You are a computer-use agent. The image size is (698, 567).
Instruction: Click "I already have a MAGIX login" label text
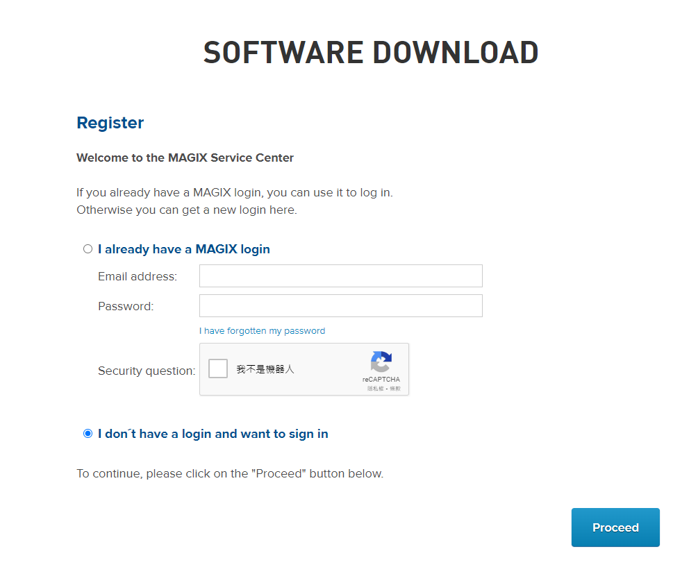[x=184, y=249]
